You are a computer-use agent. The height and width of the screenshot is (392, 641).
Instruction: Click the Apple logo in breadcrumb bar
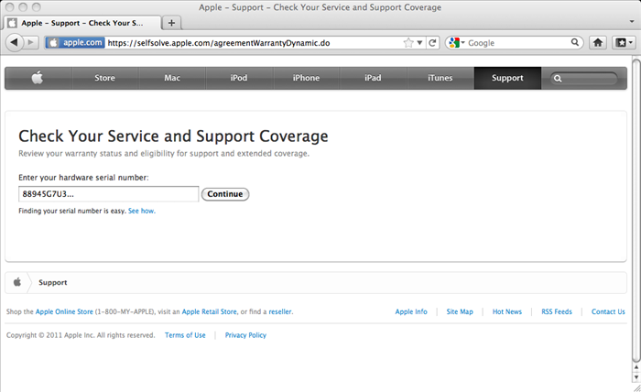(17, 282)
